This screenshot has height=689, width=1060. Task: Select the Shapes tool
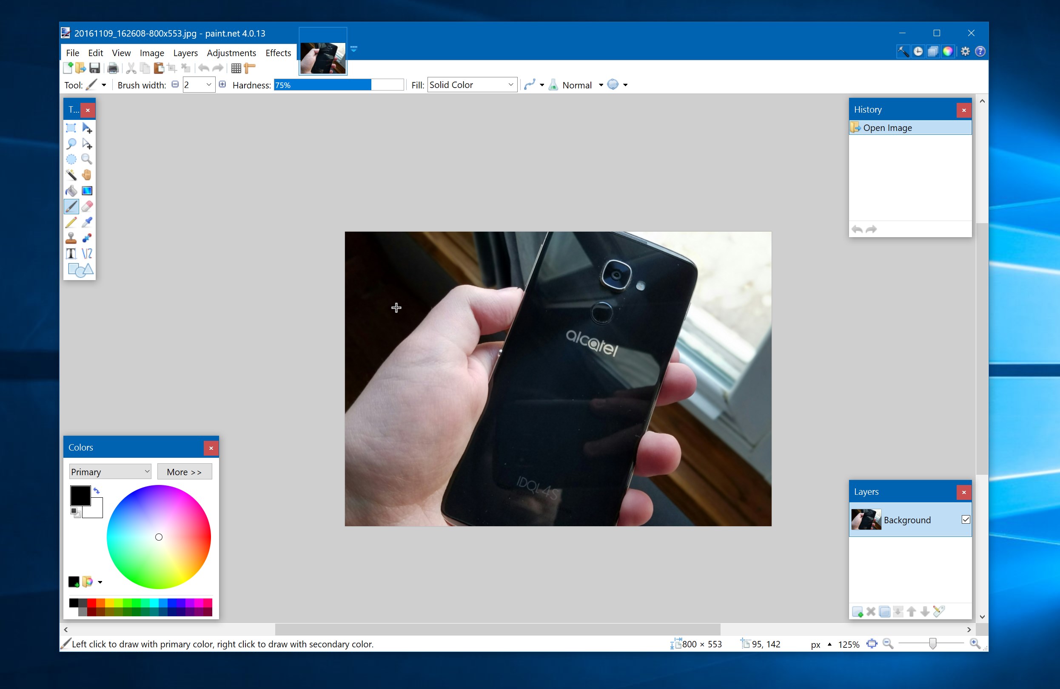[80, 270]
